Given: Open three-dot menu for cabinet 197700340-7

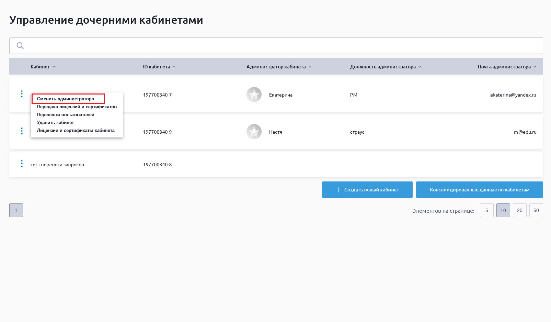Looking at the screenshot, I should (x=22, y=94).
